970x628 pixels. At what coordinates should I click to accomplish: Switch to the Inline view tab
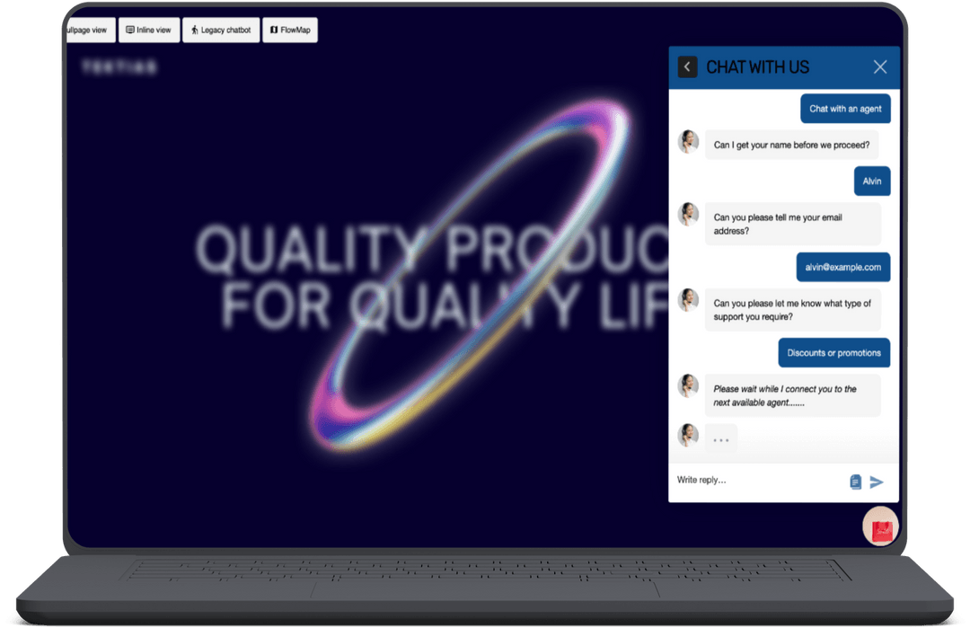pyautogui.click(x=149, y=30)
